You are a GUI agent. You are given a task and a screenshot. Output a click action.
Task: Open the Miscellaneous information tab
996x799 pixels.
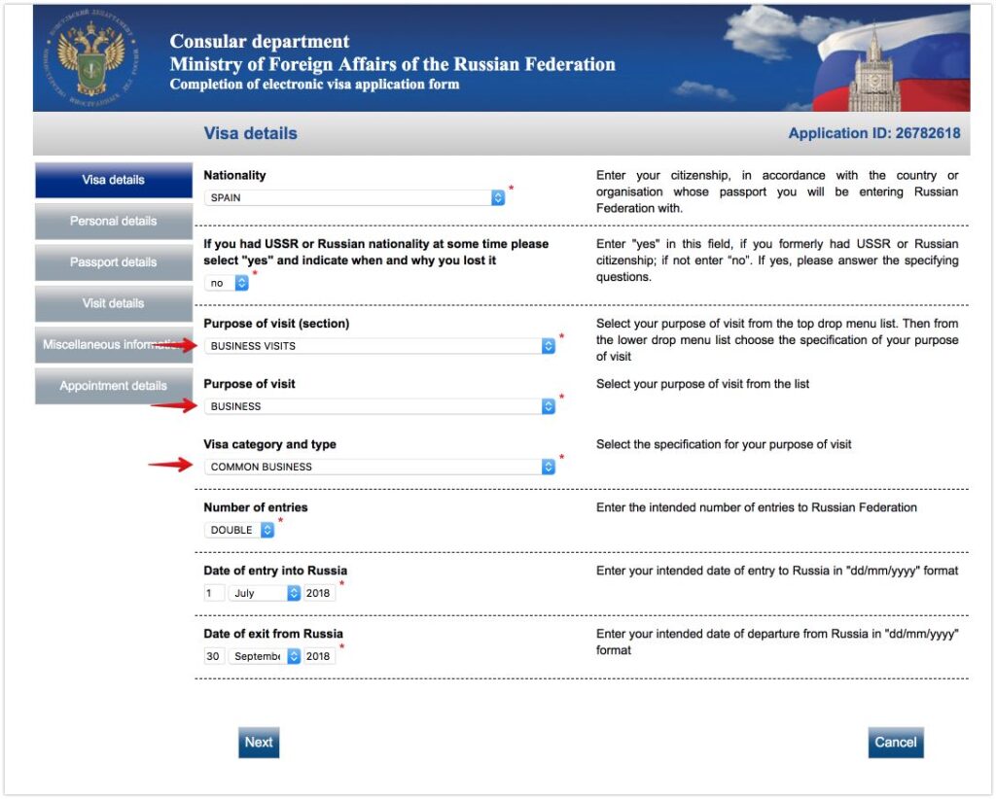tap(114, 345)
